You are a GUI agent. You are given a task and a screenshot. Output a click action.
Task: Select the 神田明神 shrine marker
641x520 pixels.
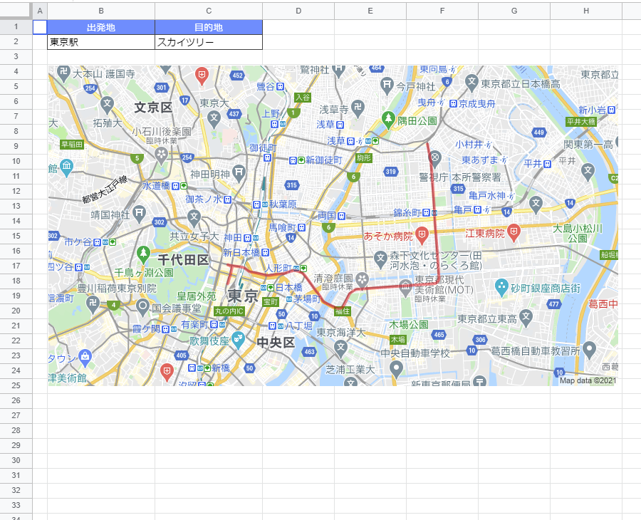coord(239,171)
